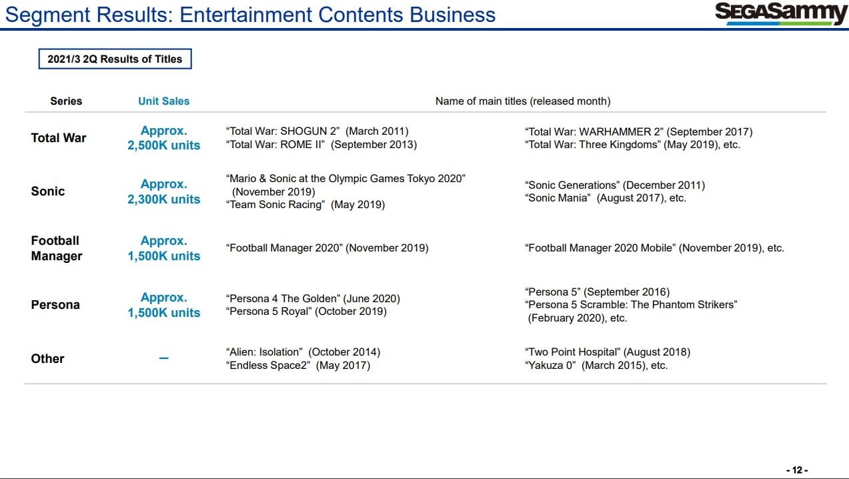Click the 'Name of main titles (released month)' header
Viewport: 849px width, 479px height.
pyautogui.click(x=523, y=101)
